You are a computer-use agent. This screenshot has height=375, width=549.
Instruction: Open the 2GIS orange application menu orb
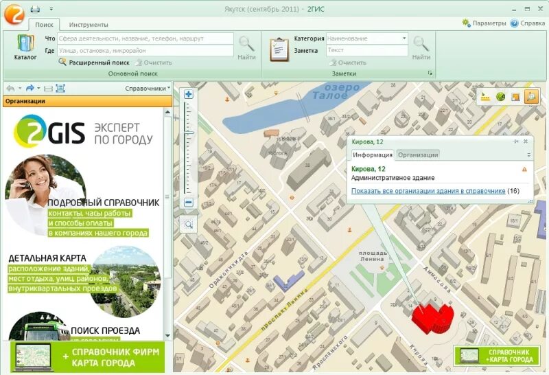point(14,14)
